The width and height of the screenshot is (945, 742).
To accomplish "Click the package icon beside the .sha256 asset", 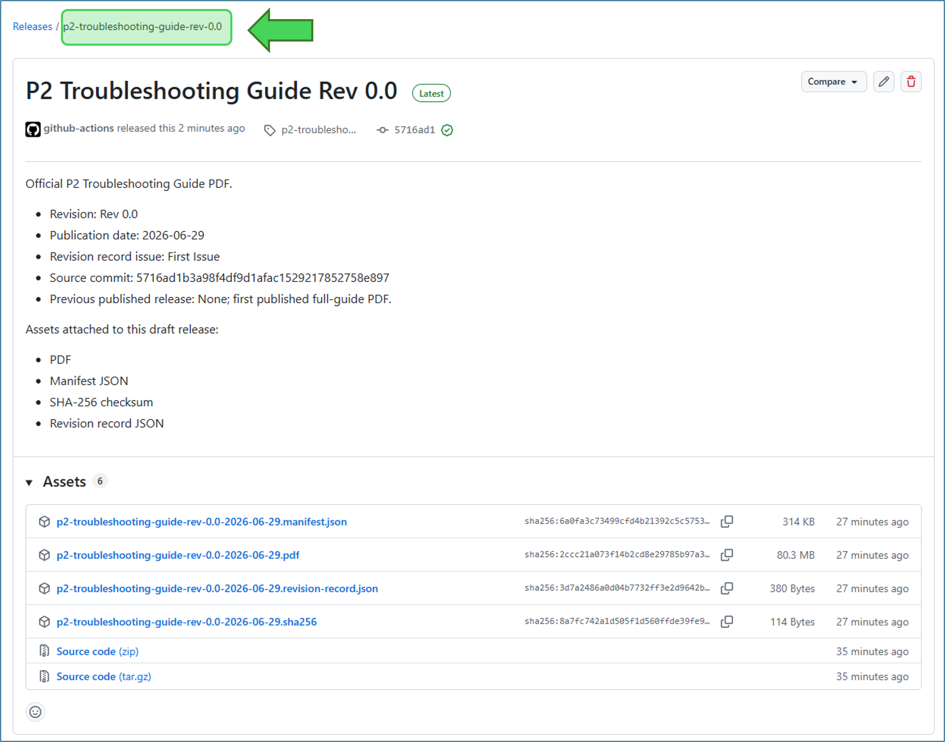I will pyautogui.click(x=44, y=622).
